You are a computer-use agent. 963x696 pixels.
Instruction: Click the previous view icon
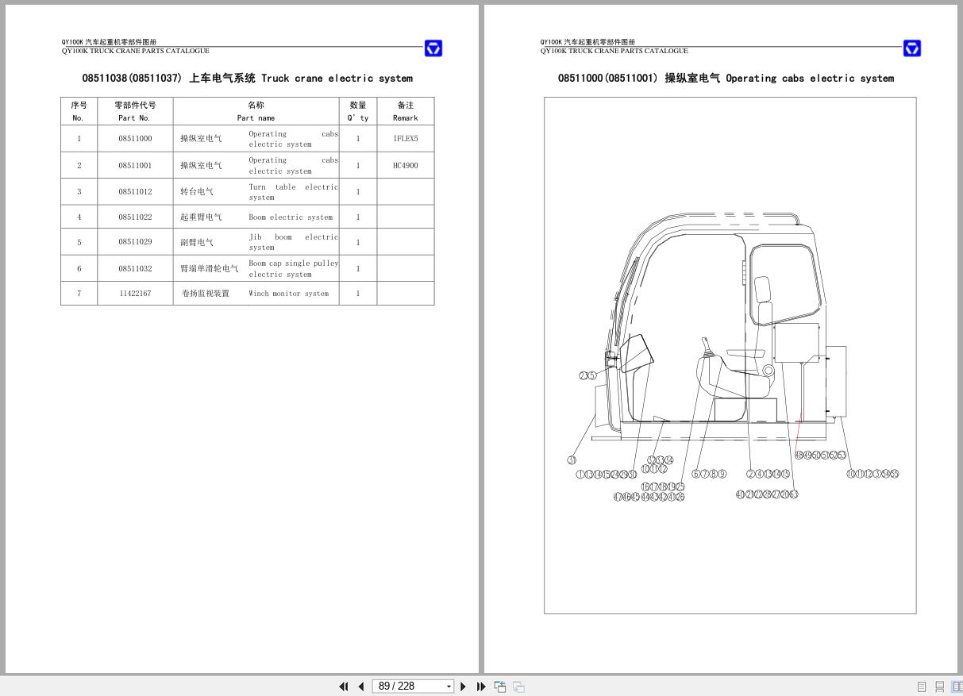coord(500,686)
